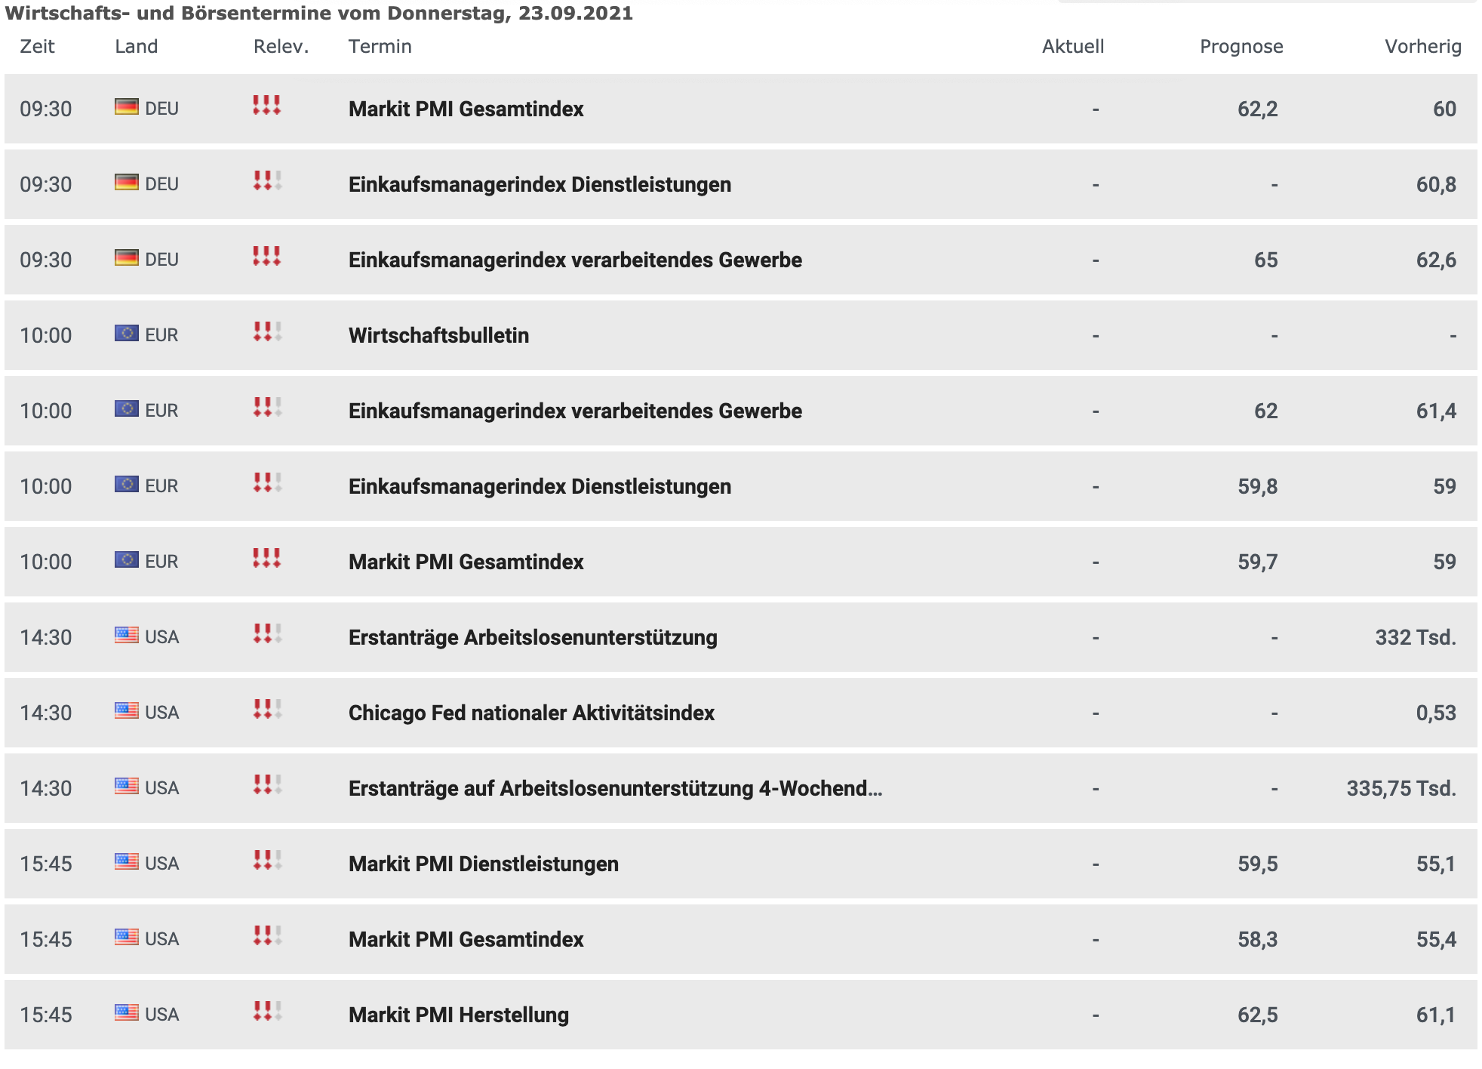
Task: Click relevance marks of EUR Dienstleistungen row
Action: pyautogui.click(x=267, y=482)
